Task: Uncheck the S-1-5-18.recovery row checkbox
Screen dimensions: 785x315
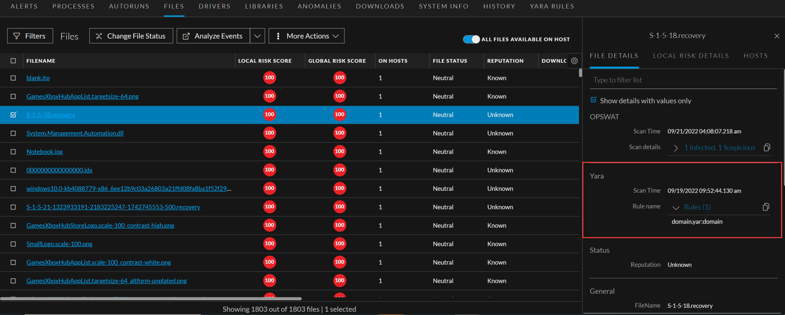Action: pyautogui.click(x=13, y=115)
